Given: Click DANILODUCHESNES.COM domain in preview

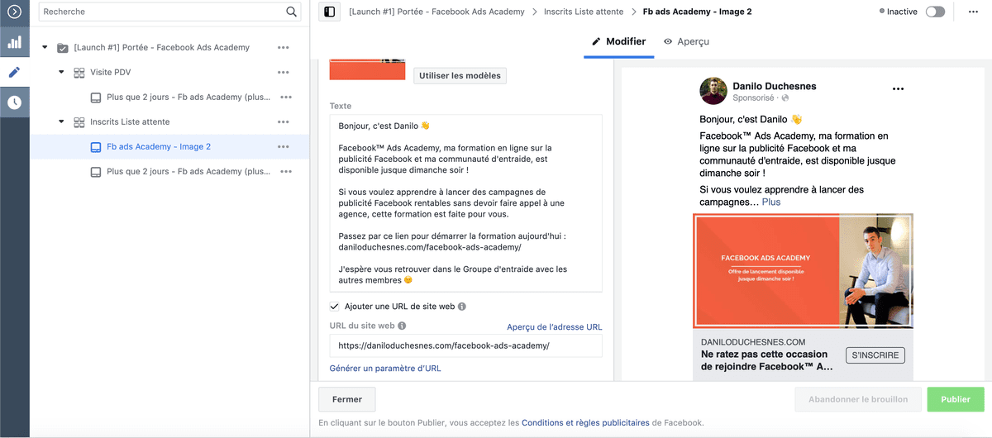Looking at the screenshot, I should click(x=753, y=341).
